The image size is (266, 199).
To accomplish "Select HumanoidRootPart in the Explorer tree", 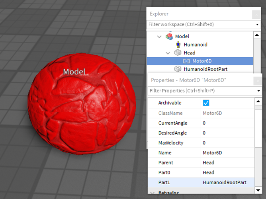I will click(x=200, y=69).
